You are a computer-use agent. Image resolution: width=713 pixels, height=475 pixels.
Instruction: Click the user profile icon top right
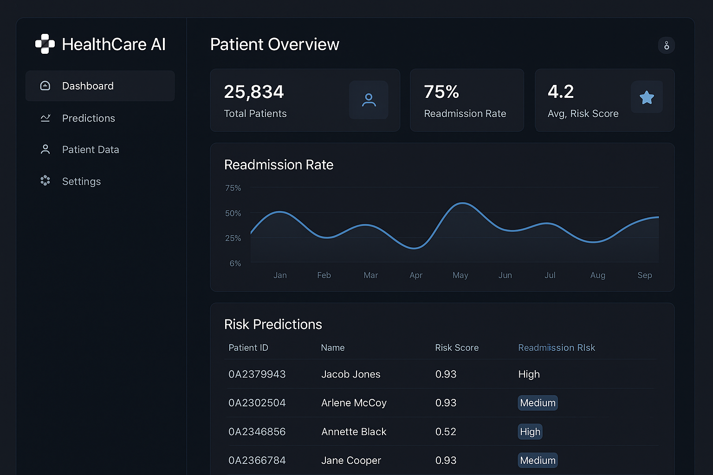[x=667, y=45]
